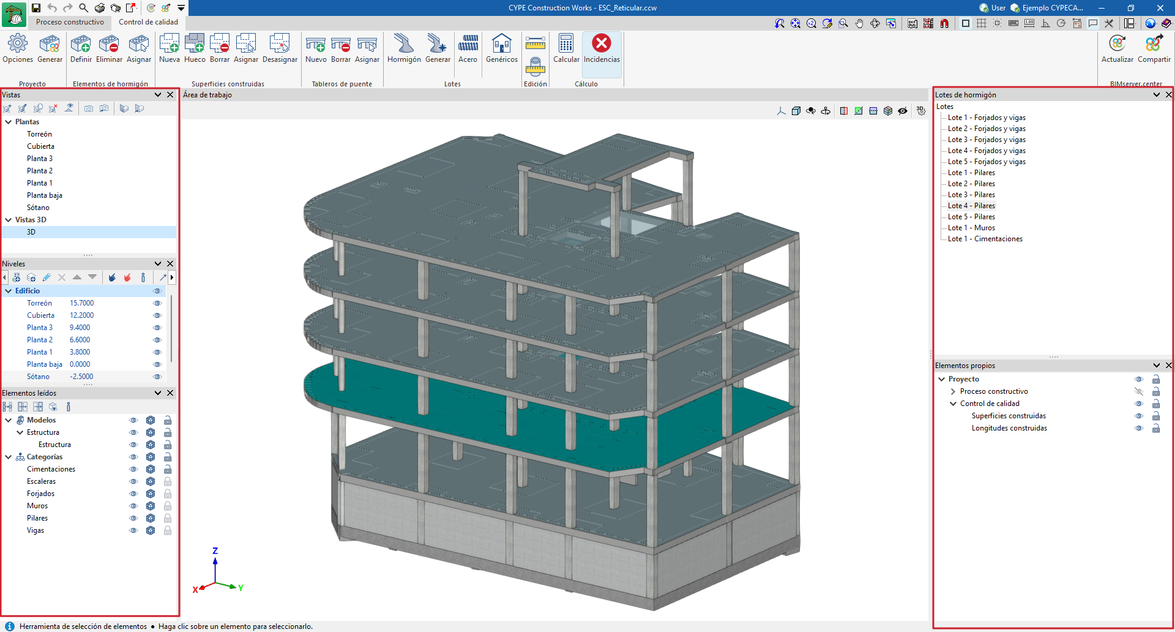The width and height of the screenshot is (1175, 632).
Task: Open the Control de calidad tab
Action: point(148,22)
